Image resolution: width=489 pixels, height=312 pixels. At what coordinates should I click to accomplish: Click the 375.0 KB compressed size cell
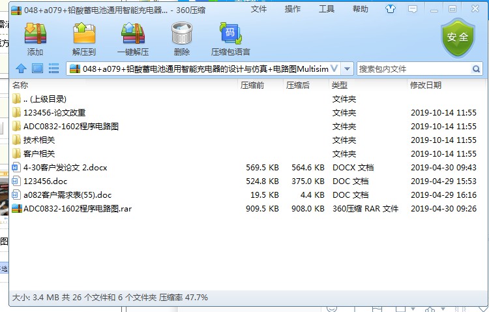click(x=308, y=181)
